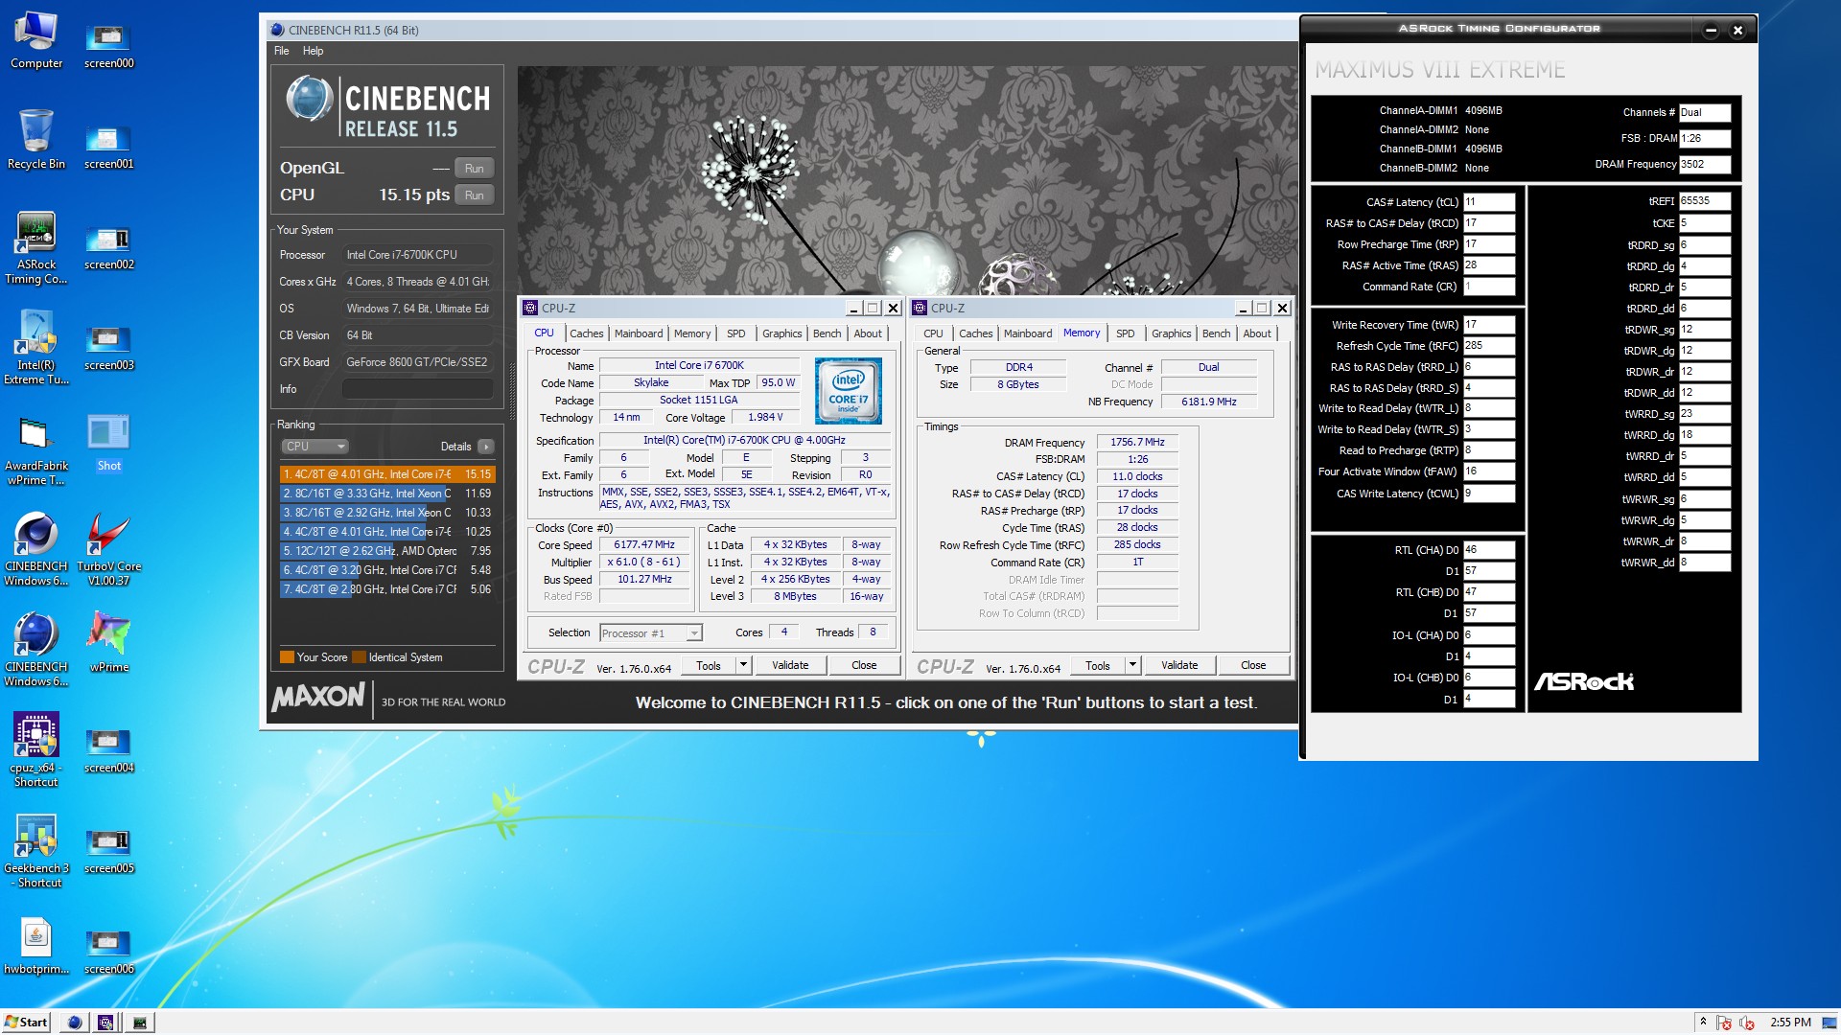Click the Cinebench taskbar icon
This screenshot has height=1035, width=1841.
coord(75,1023)
